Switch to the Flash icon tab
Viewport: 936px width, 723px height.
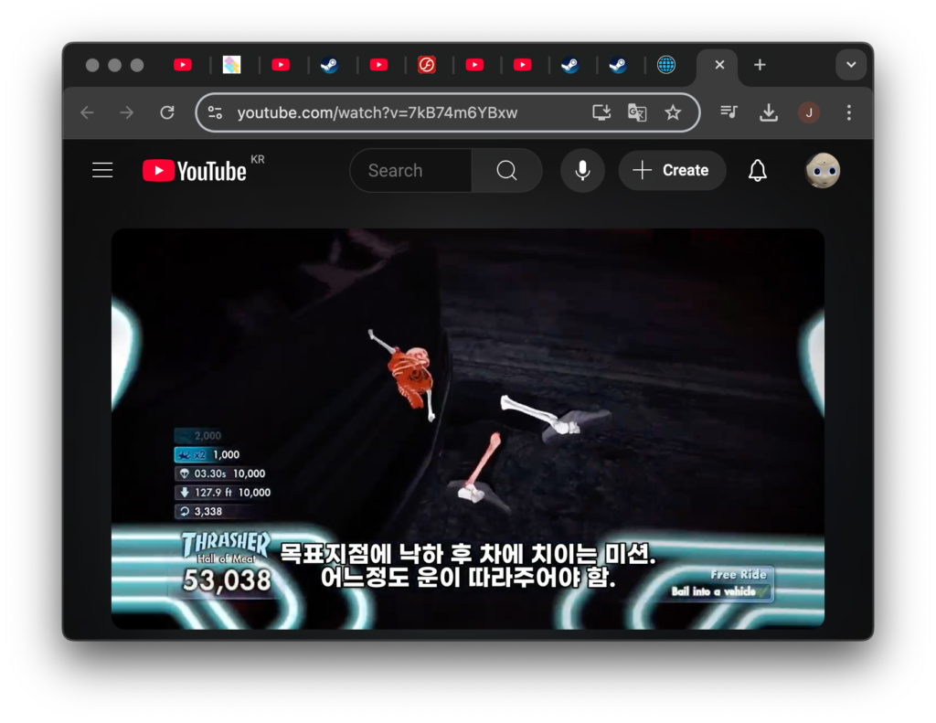coord(427,65)
